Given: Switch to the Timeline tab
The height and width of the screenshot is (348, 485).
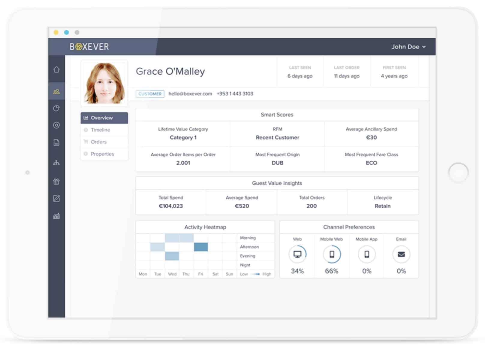Looking at the screenshot, I should (104, 130).
